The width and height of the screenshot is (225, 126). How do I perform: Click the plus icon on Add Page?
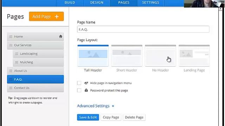(57, 16)
